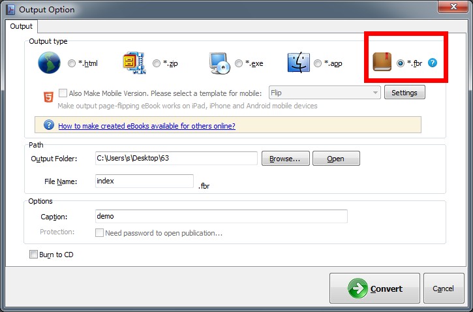Switch to the Output tab

click(x=21, y=26)
